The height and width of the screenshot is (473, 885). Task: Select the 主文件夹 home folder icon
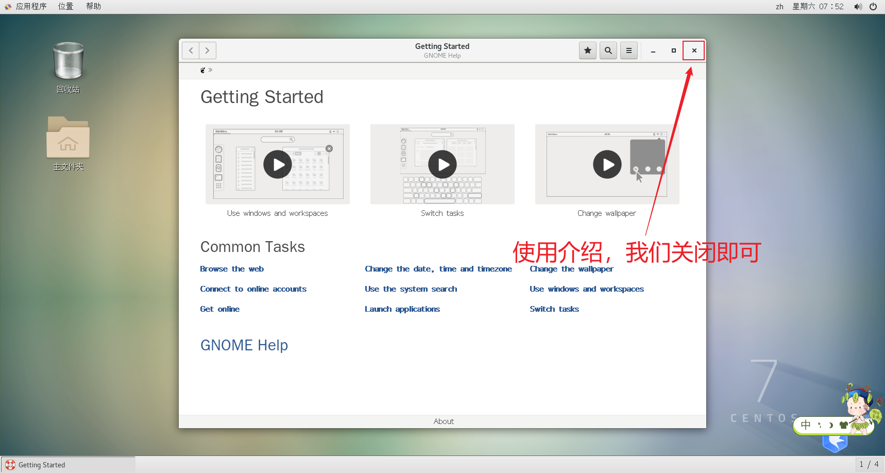[x=68, y=144]
